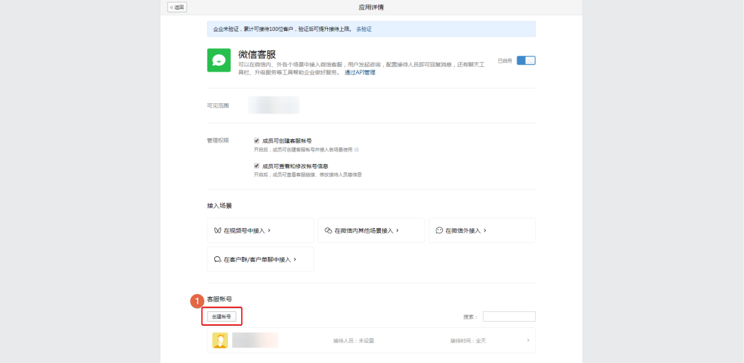This screenshot has width=744, height=363.
Task: Click the 接入场景 section heading
Action: tap(220, 206)
